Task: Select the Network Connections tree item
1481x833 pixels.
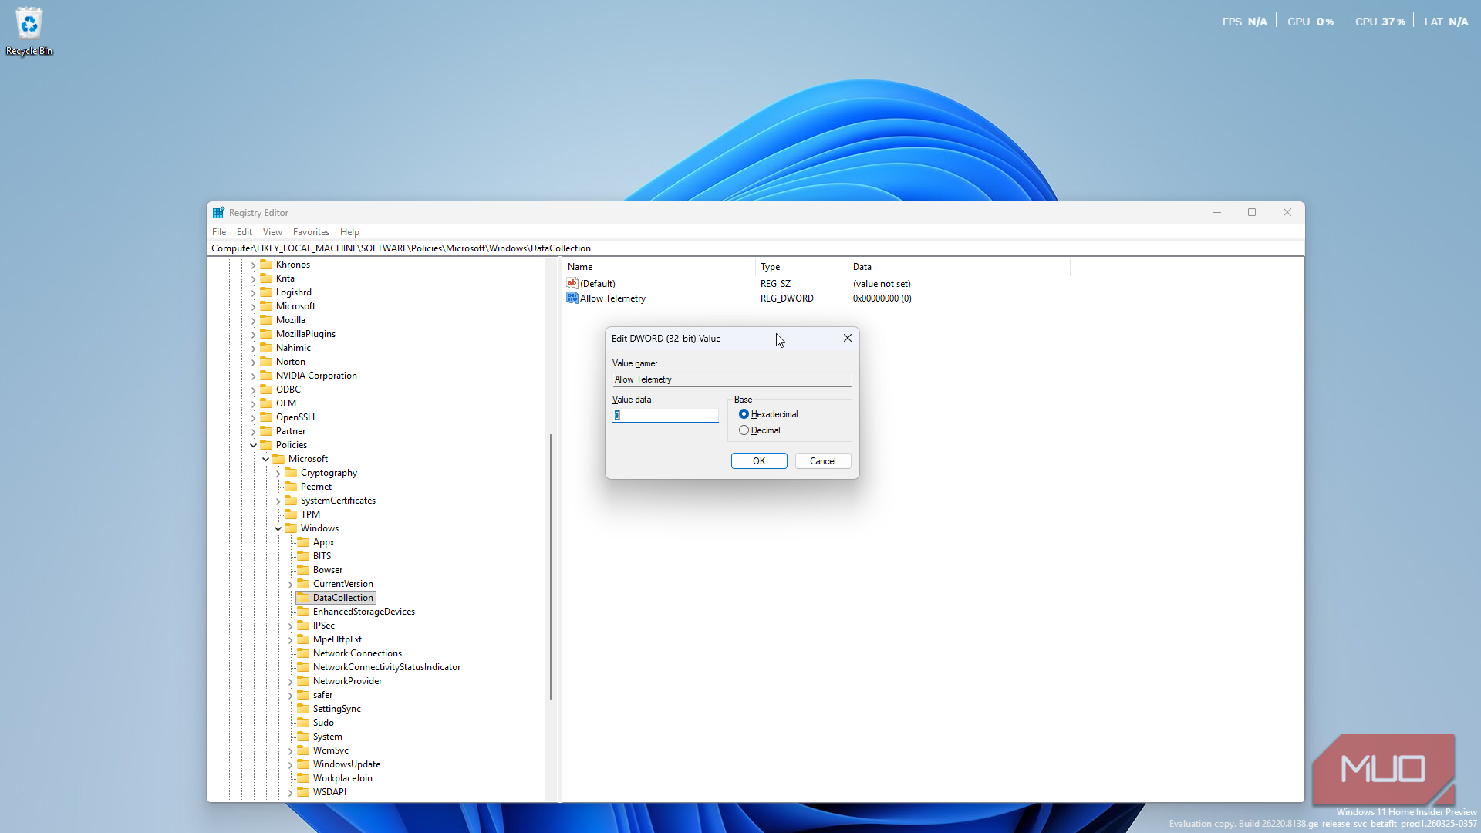Action: click(x=357, y=653)
